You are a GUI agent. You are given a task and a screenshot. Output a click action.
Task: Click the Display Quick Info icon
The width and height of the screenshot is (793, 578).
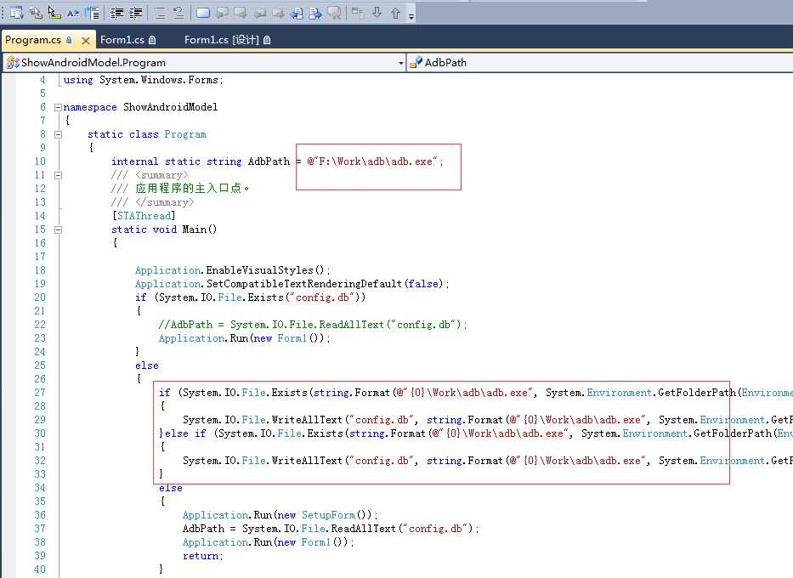(x=54, y=13)
